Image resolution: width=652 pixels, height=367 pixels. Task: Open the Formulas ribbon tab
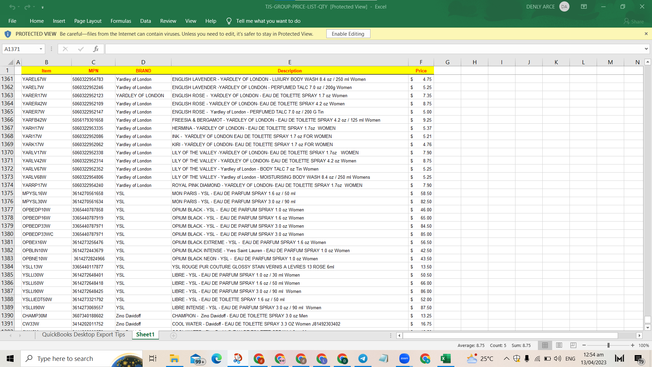(121, 21)
